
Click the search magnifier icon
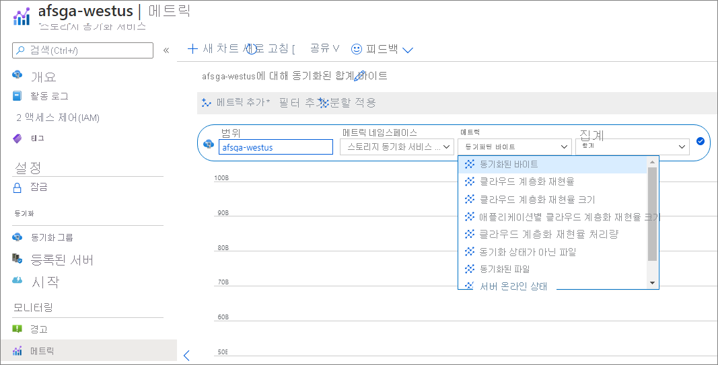click(x=20, y=50)
